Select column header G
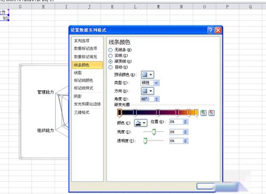The height and width of the screenshot is (194, 266). (x=20, y=7)
